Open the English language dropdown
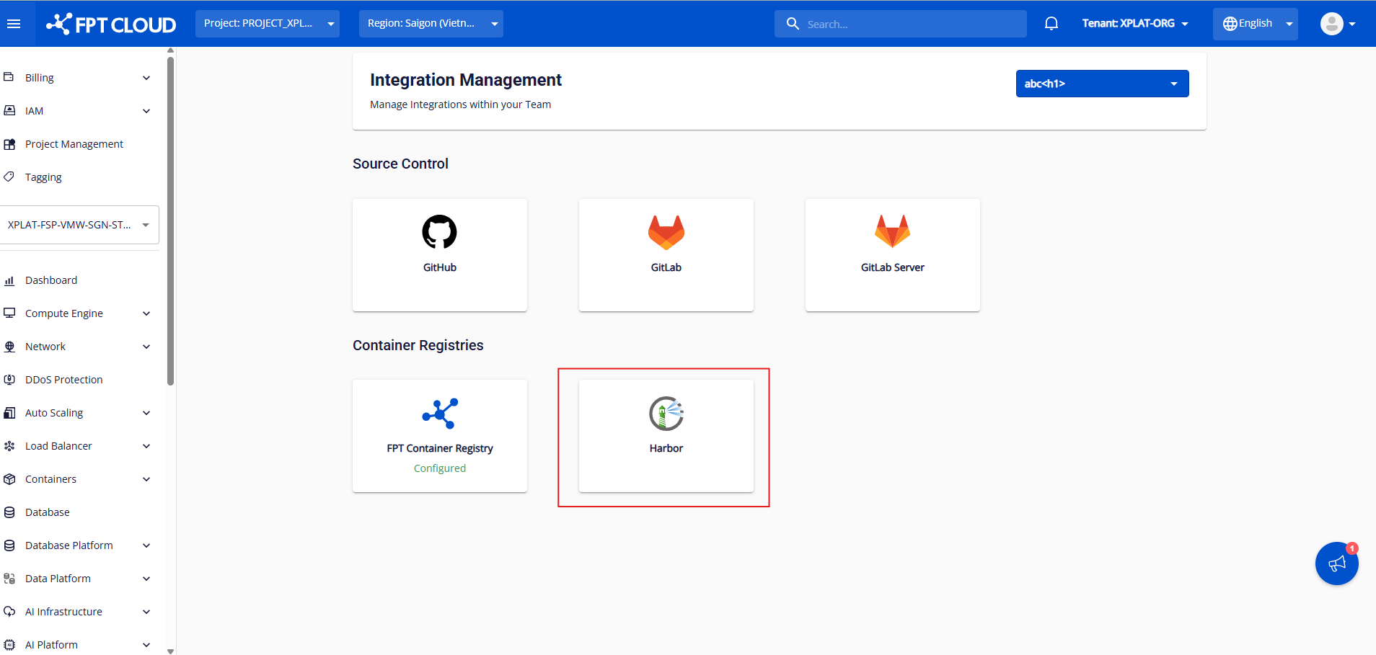 [x=1255, y=24]
